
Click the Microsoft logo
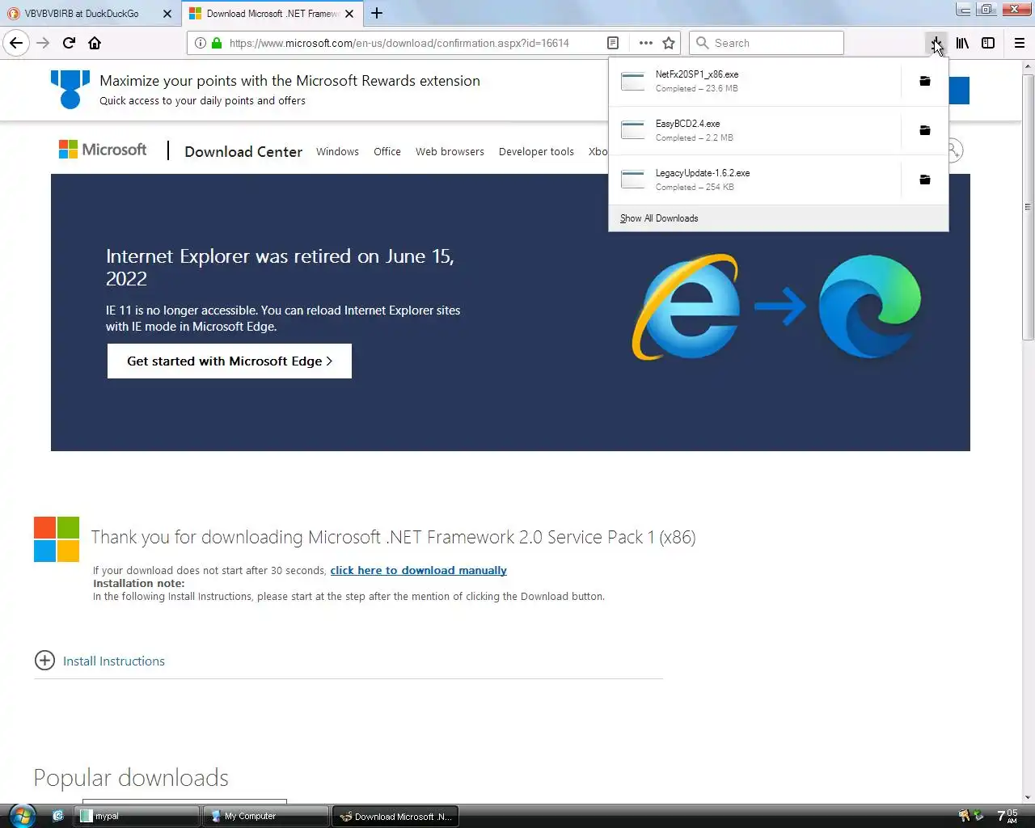(103, 150)
